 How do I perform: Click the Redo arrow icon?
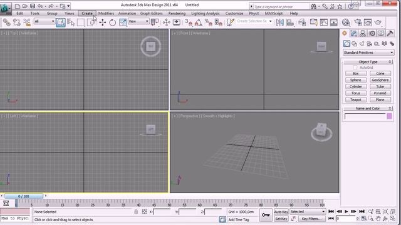(51, 6)
